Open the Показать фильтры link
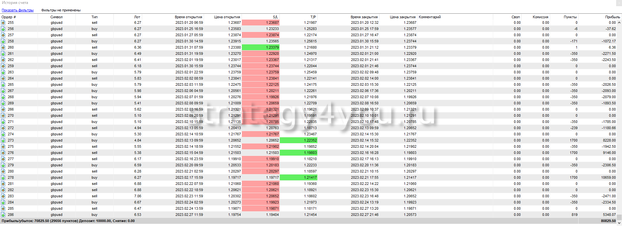 pyautogui.click(x=18, y=10)
